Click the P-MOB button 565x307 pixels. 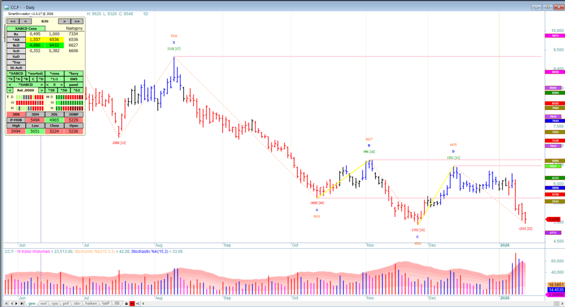15,120
